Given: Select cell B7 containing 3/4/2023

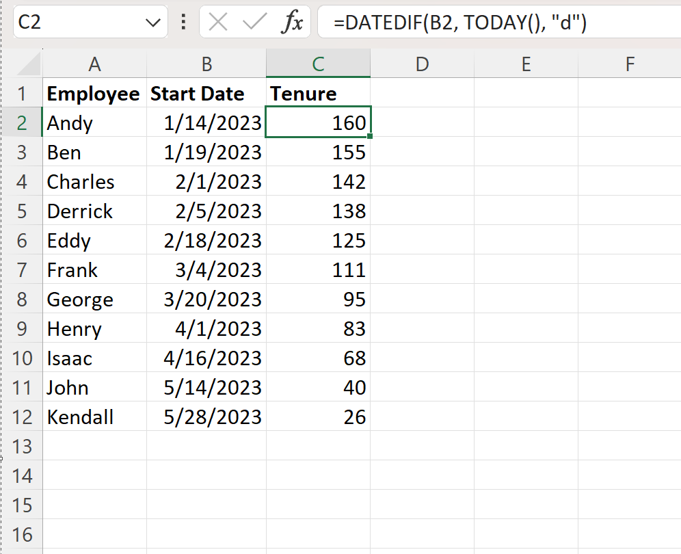Looking at the screenshot, I should pos(206,269).
